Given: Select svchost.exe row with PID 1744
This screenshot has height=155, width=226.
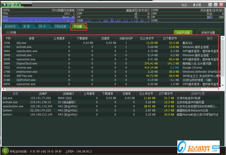Looking at the screenshot, I should pyautogui.click(x=111, y=47).
